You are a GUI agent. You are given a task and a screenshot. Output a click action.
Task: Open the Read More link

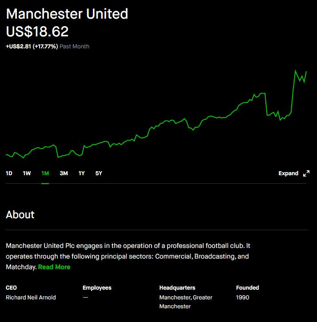54,267
